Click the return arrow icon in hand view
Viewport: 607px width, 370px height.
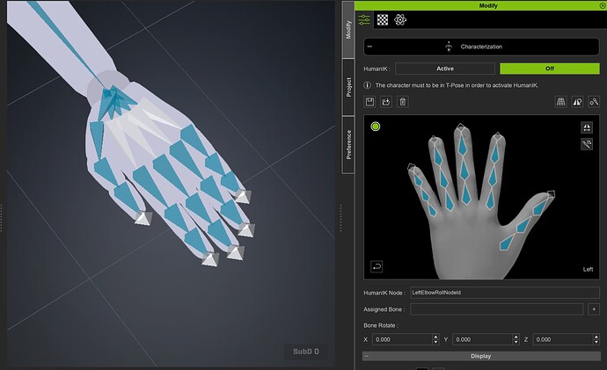click(377, 266)
